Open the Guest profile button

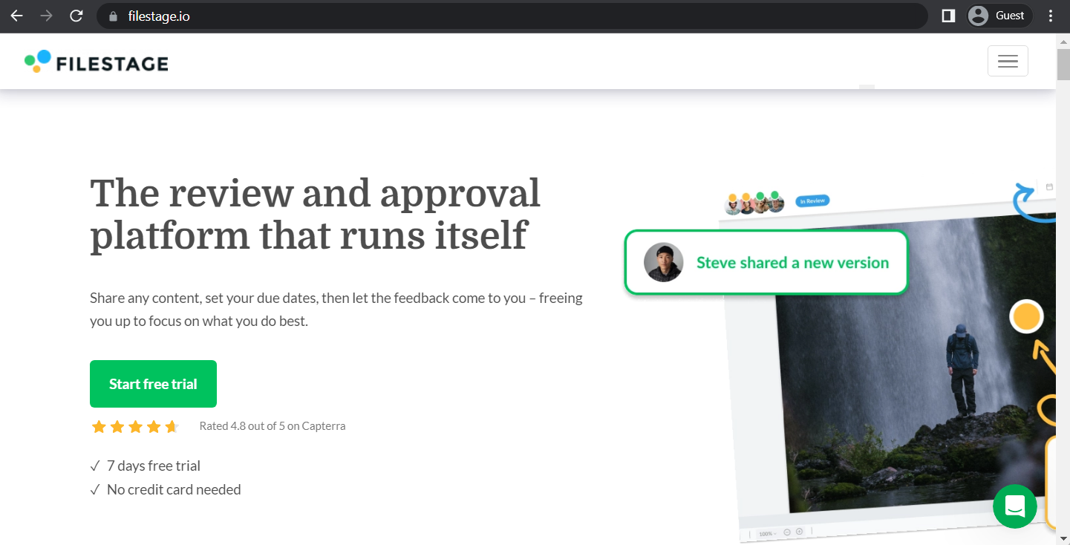pyautogui.click(x=999, y=16)
